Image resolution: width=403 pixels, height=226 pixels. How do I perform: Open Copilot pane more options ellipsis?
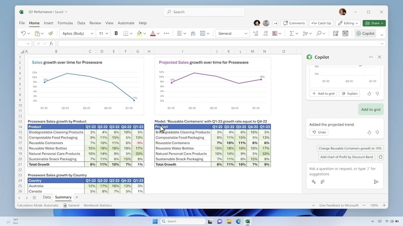[371, 57]
